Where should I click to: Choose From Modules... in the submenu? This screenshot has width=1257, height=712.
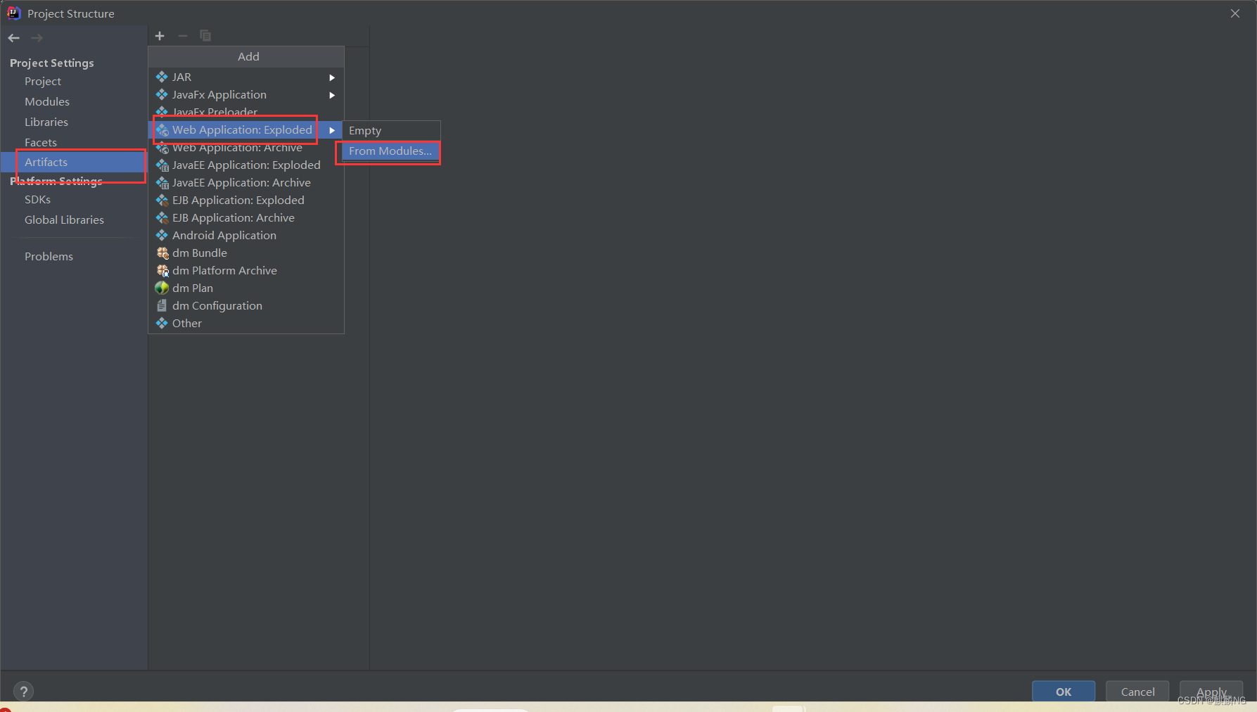391,151
